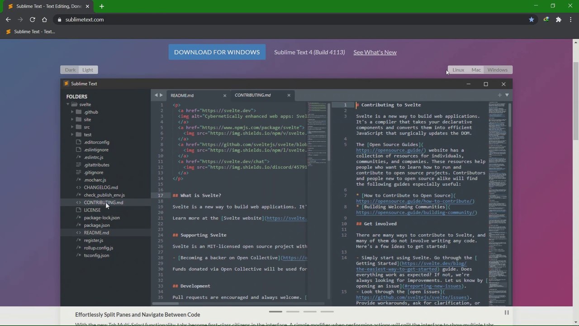Viewport: 579px width, 326px height.
Task: Expand the .github folder
Action: [x=72, y=112]
